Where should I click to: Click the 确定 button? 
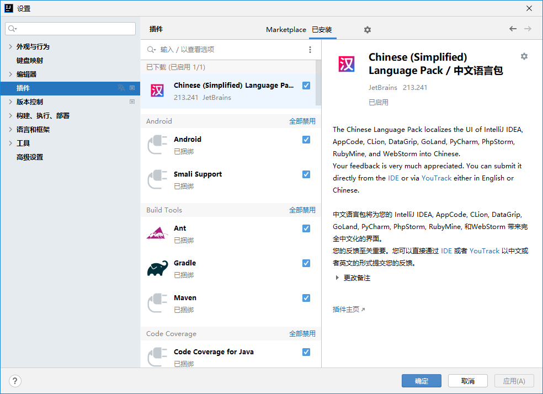click(x=421, y=381)
